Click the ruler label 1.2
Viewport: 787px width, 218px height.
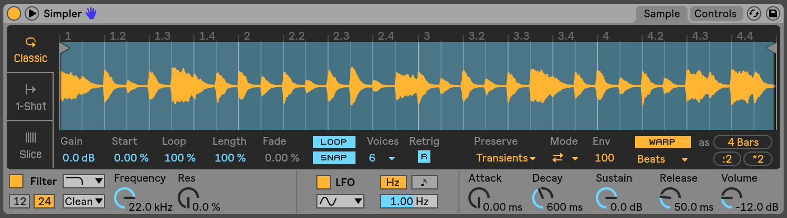[117, 36]
